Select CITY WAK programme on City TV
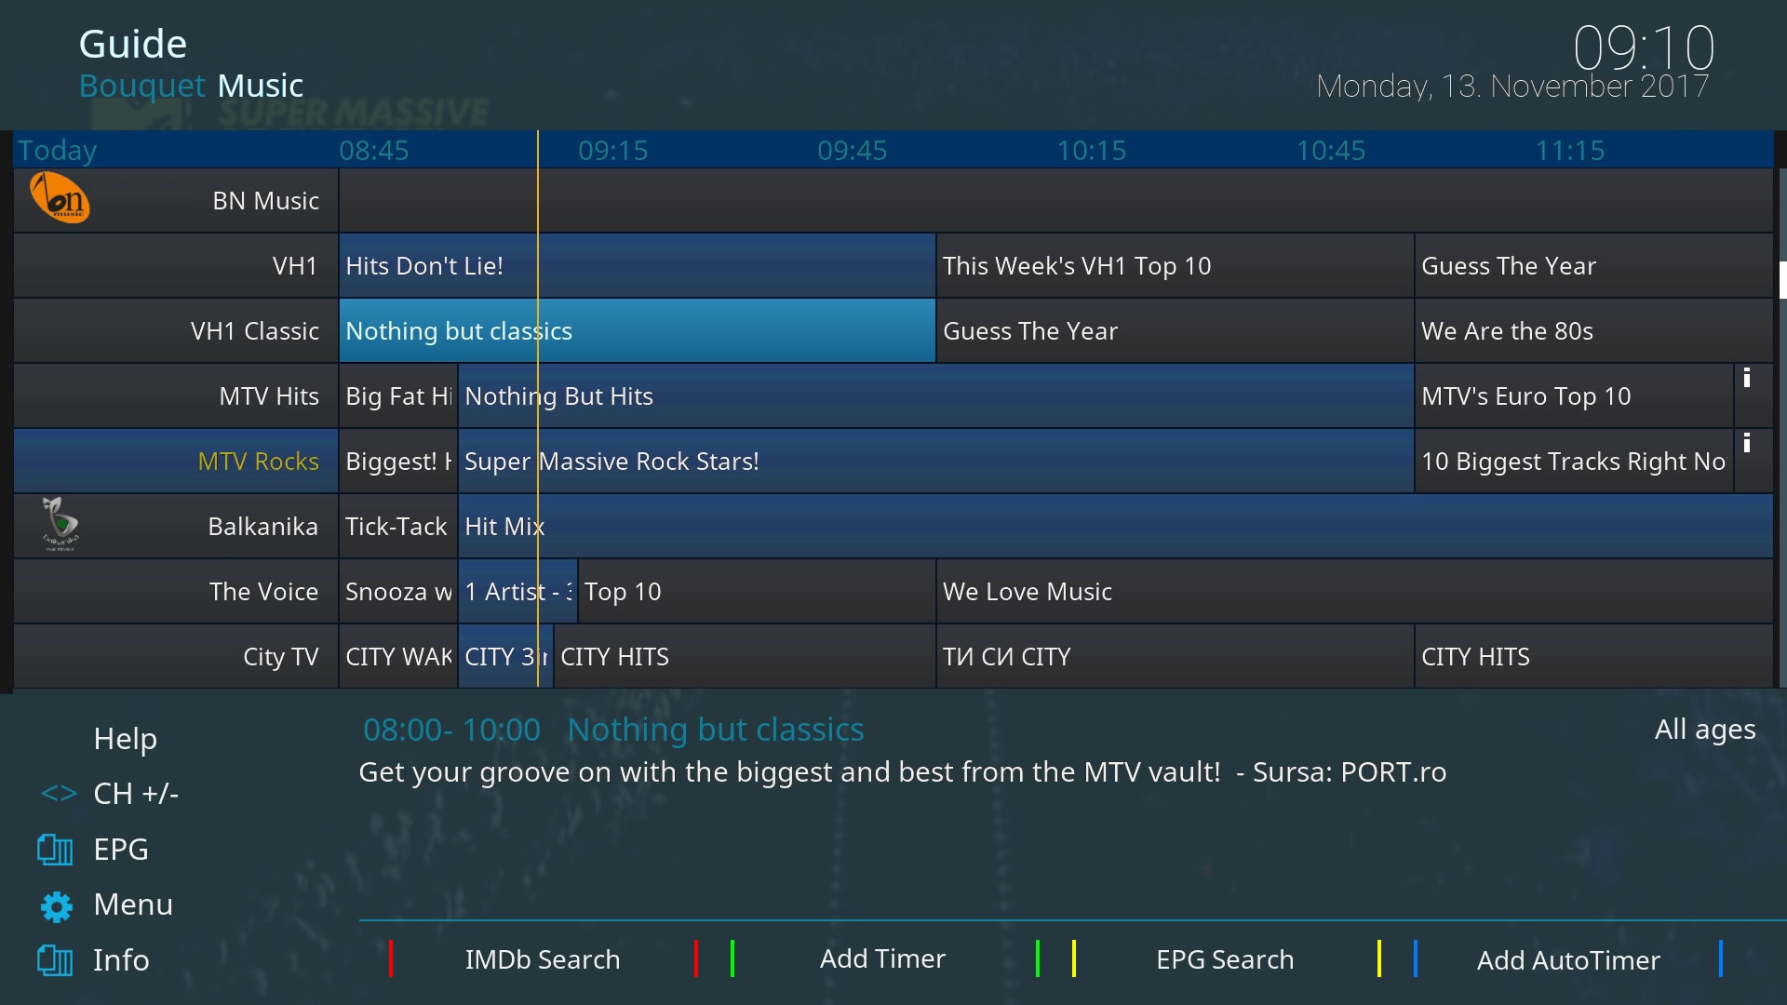Screen dimensions: 1787x1005 pyautogui.click(x=398, y=656)
